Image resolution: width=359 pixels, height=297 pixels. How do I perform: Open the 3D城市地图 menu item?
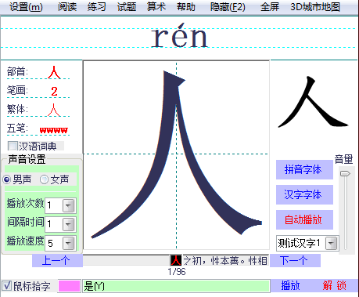[x=315, y=7]
